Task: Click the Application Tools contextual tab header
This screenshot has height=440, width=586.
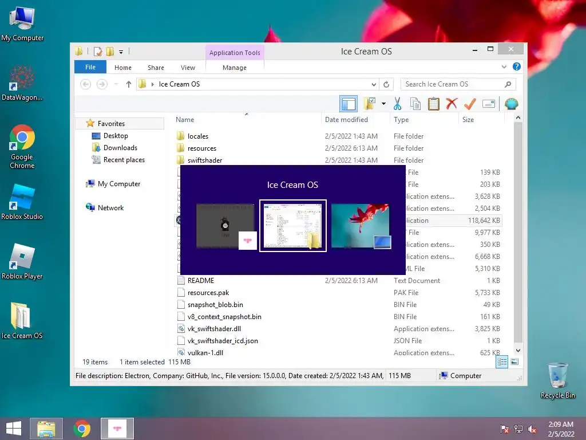Action: point(235,53)
